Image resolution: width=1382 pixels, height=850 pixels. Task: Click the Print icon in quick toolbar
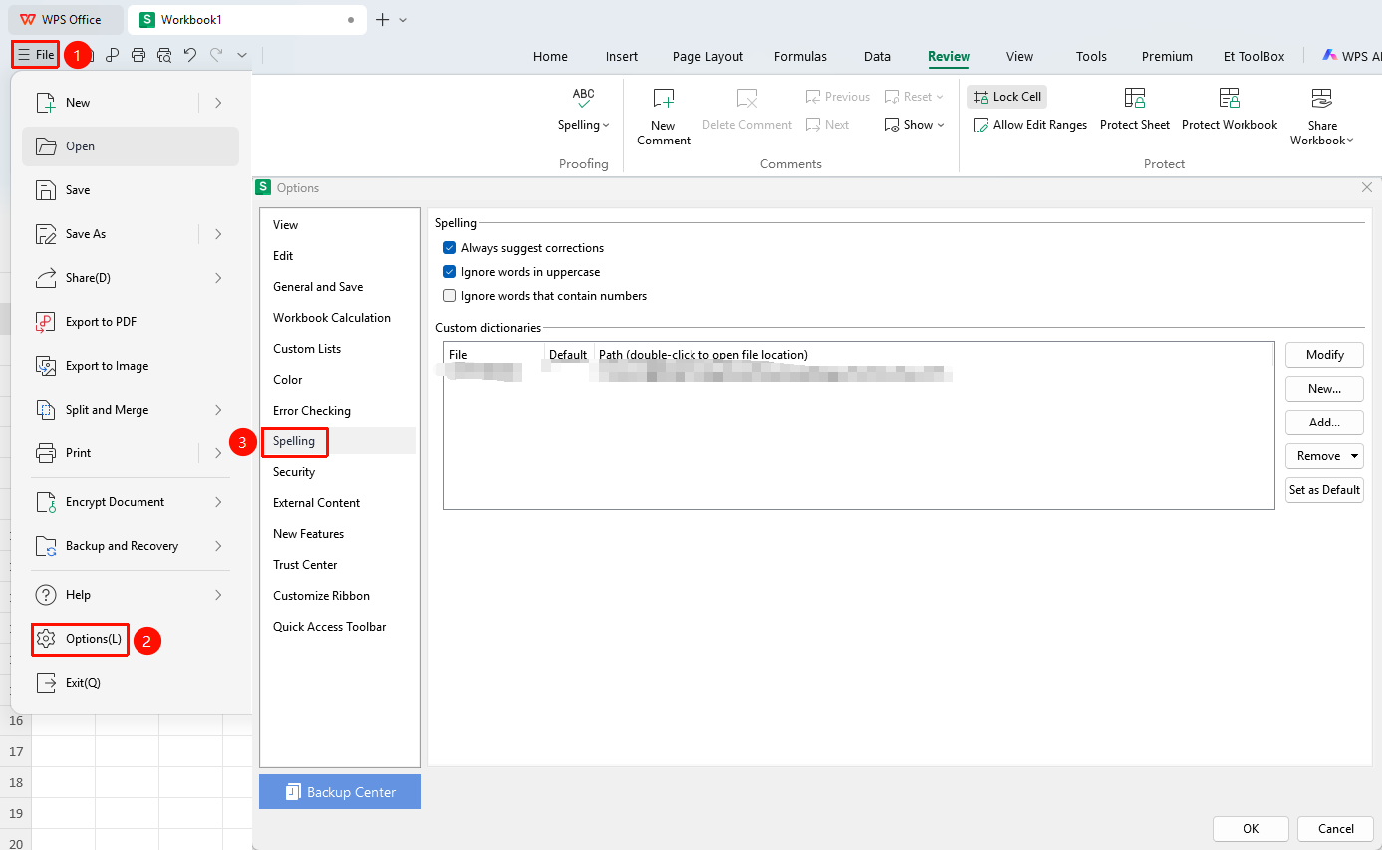pyautogui.click(x=138, y=55)
